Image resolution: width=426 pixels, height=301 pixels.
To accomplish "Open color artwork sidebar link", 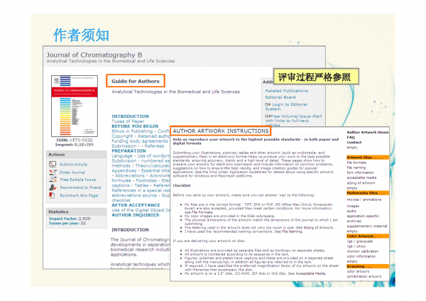I will tap(358, 271).
